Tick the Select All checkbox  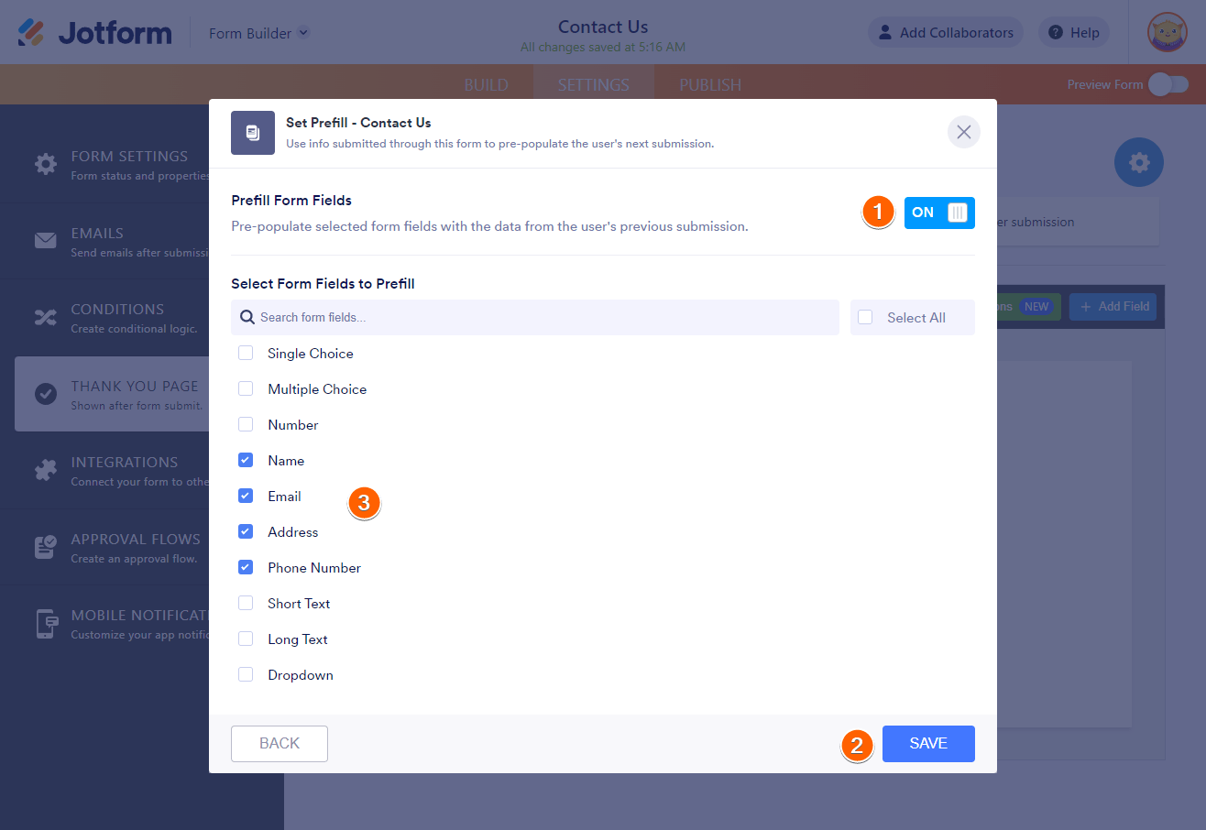click(865, 317)
